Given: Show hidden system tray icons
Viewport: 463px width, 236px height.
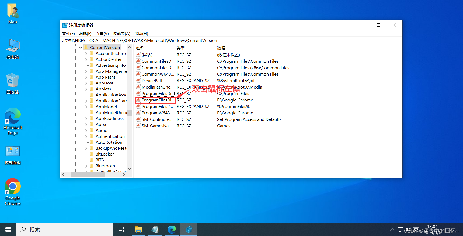Looking at the screenshot, I should (x=392, y=230).
